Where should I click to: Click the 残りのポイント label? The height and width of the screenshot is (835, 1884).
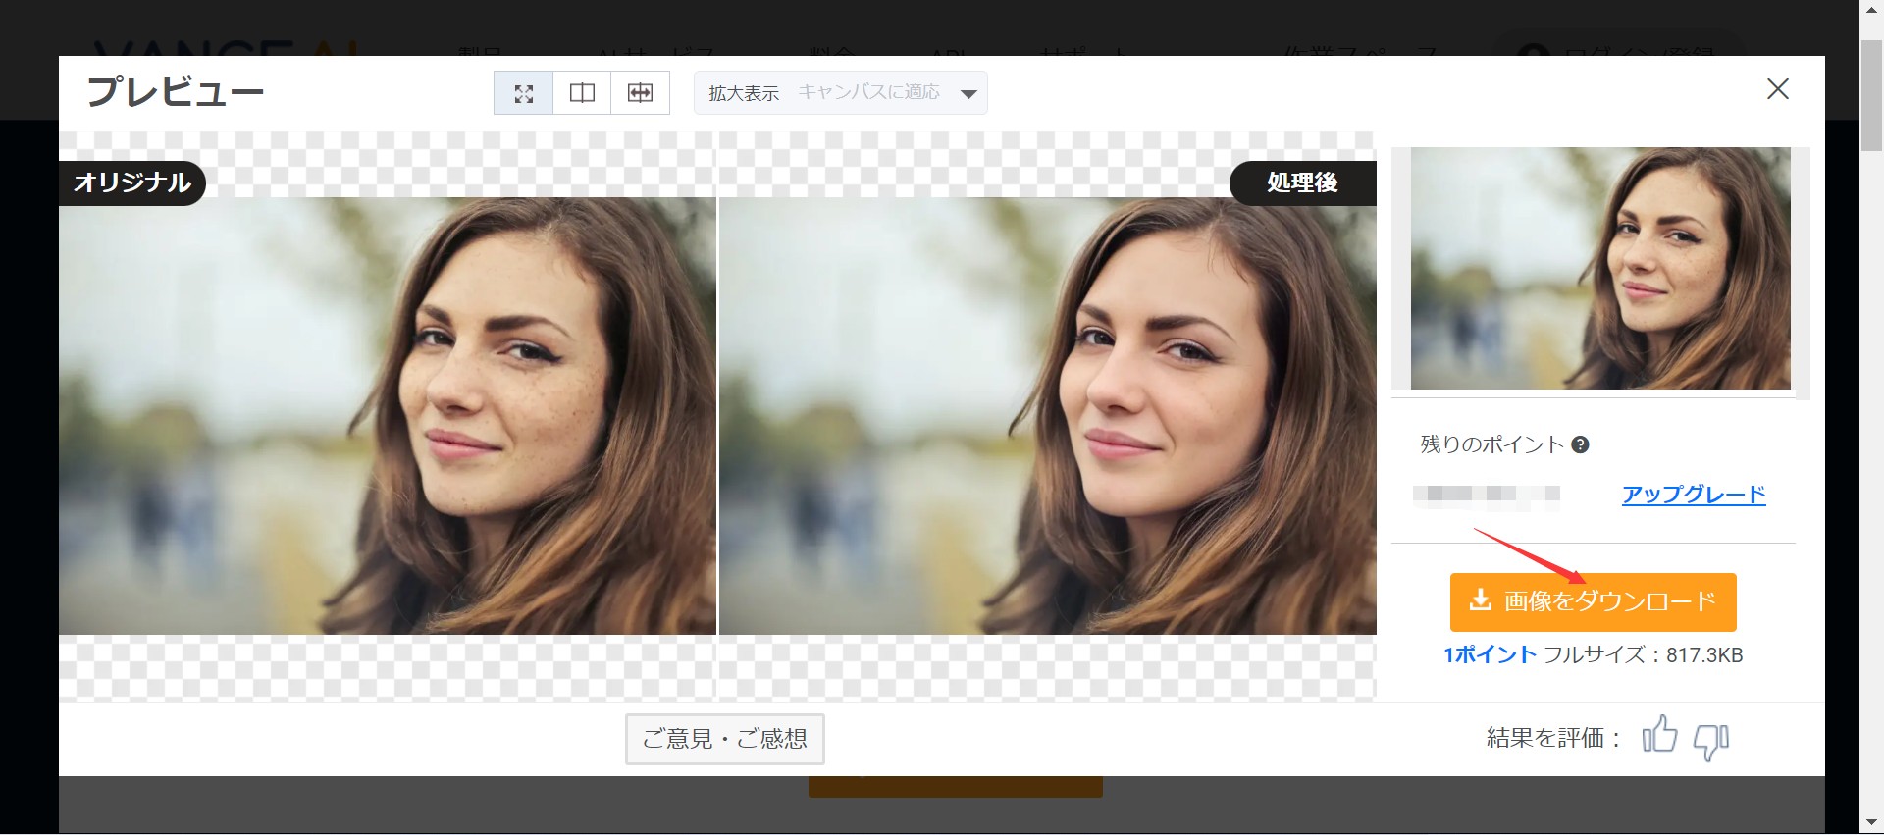point(1491,444)
